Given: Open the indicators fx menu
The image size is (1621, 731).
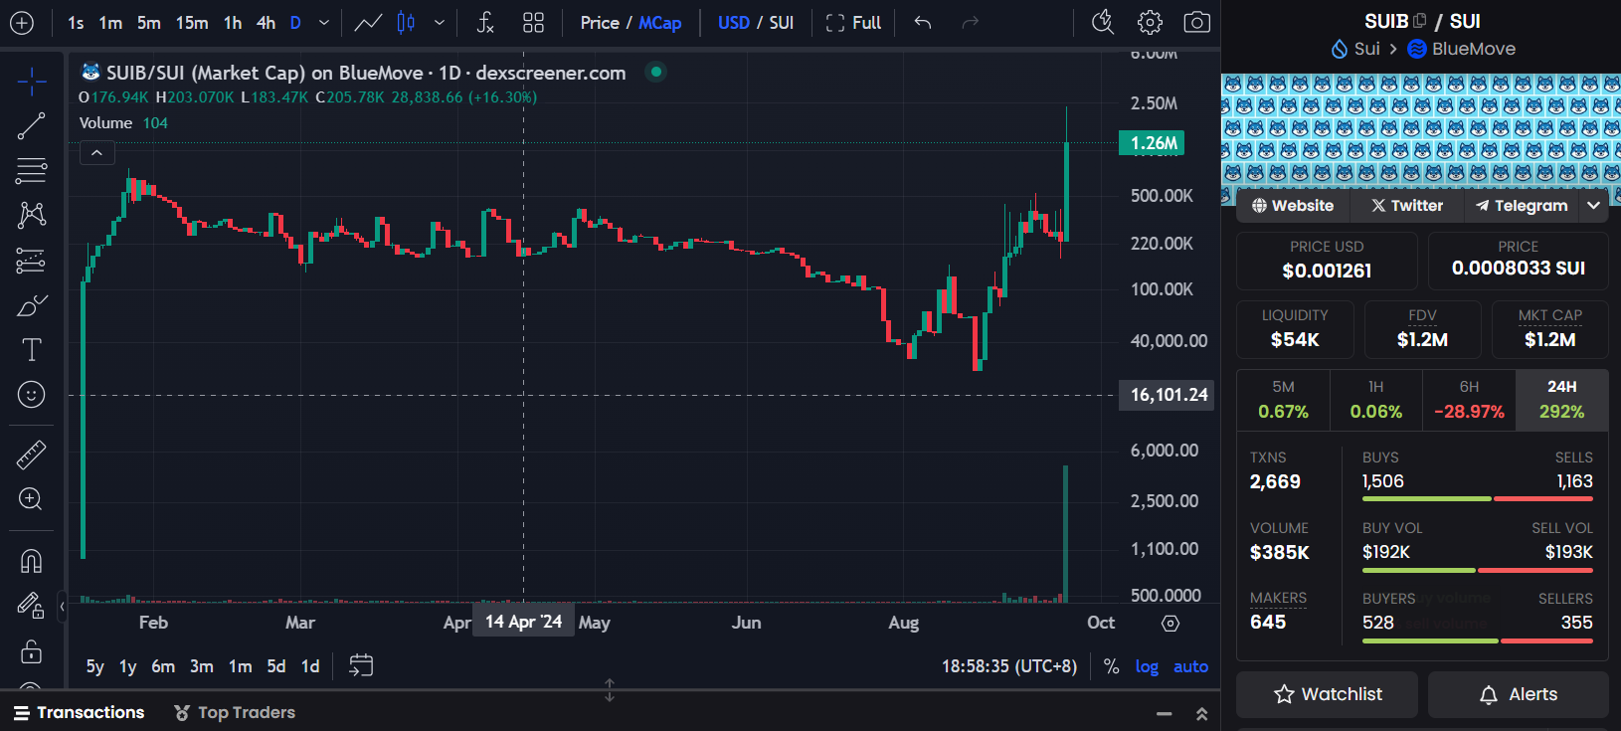Looking at the screenshot, I should (484, 22).
